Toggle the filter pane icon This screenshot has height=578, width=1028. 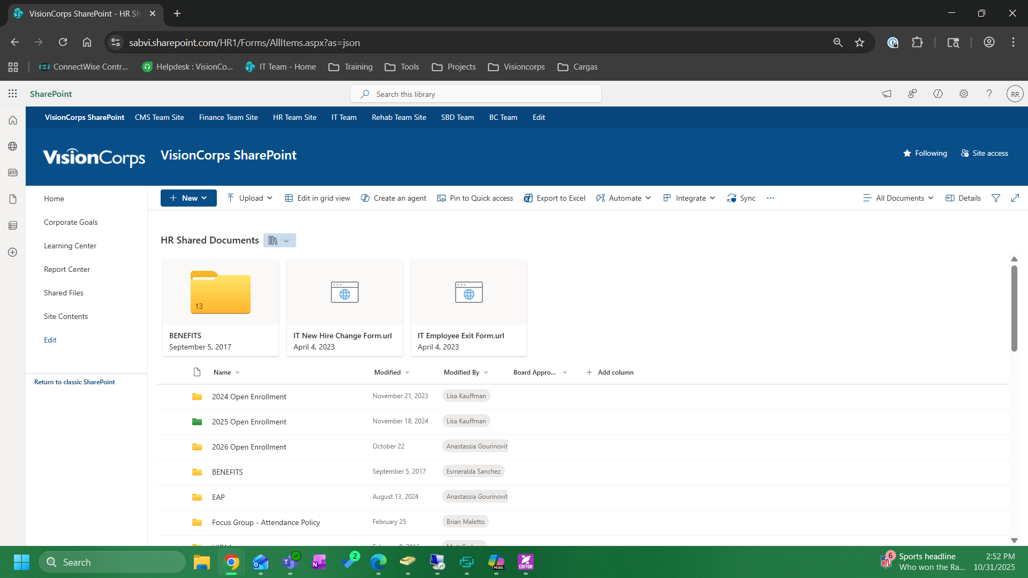[x=996, y=198]
